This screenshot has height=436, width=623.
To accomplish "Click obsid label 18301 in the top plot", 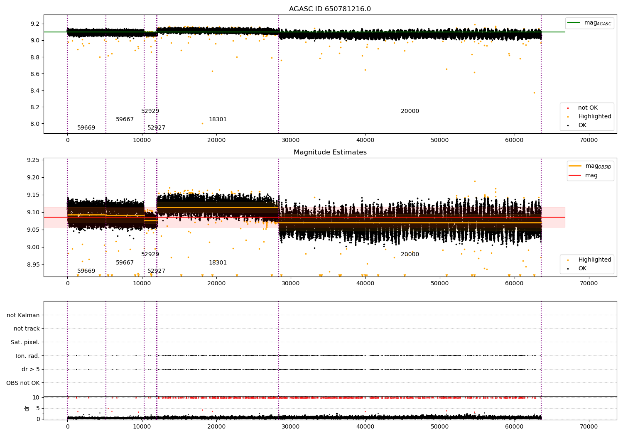I will coord(218,120).
